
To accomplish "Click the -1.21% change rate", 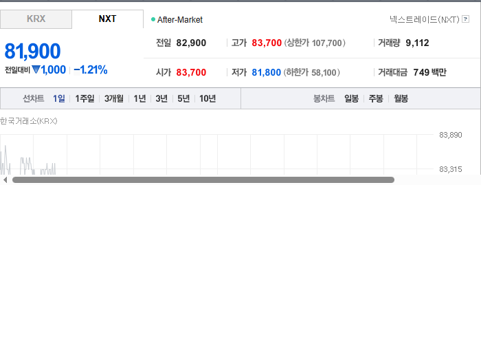I will pyautogui.click(x=91, y=70).
